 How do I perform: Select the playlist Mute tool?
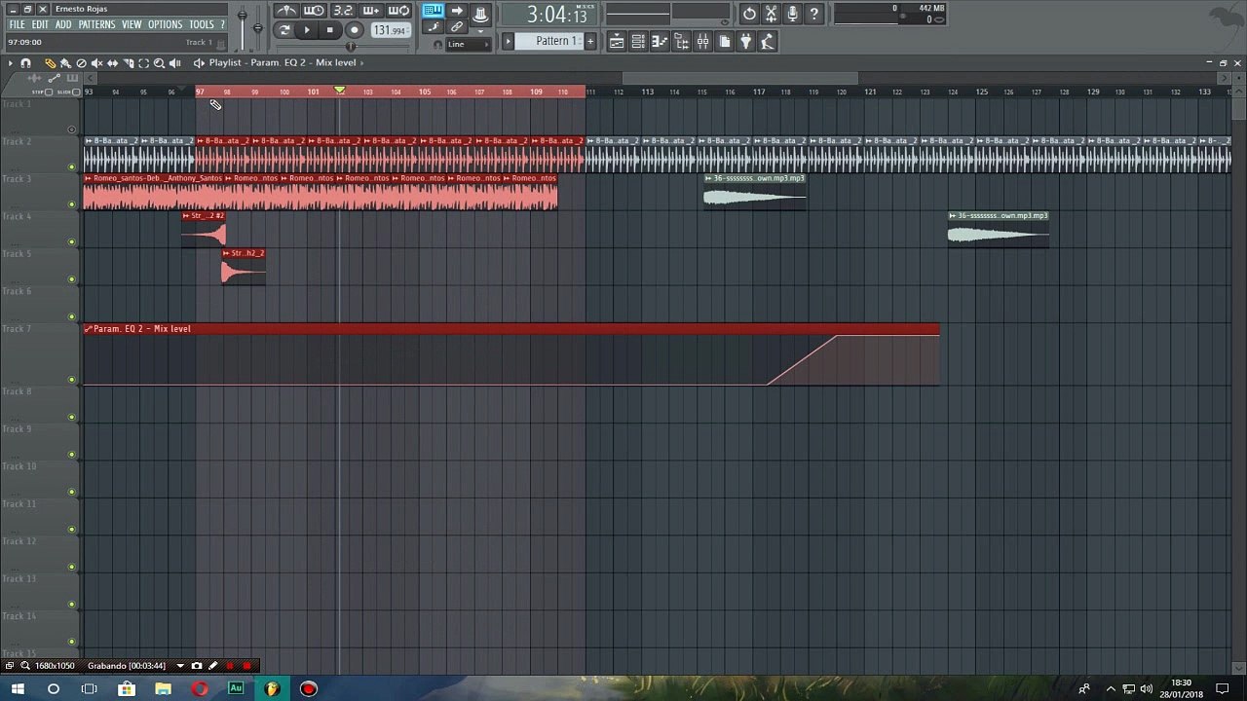pos(96,62)
